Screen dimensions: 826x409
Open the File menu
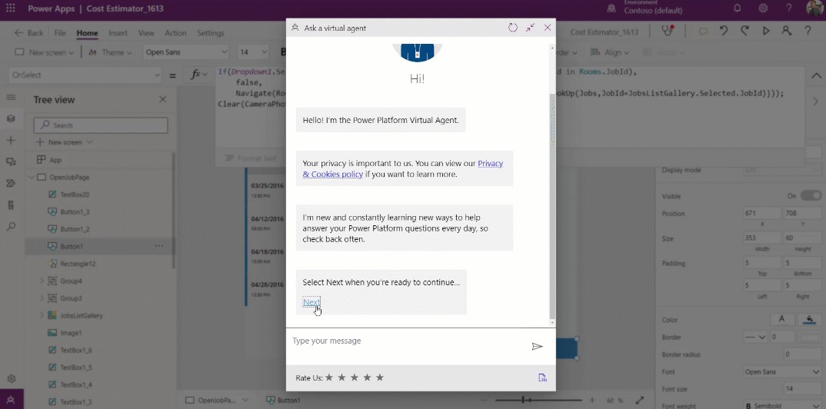[x=60, y=32]
